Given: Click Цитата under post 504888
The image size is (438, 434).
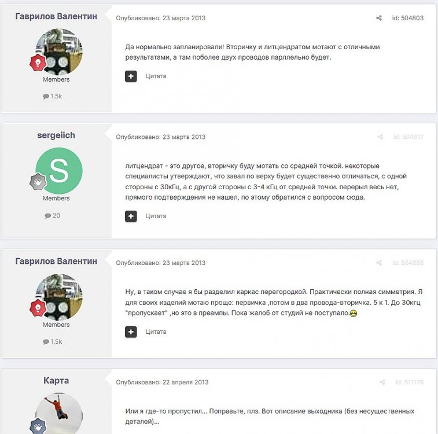Looking at the screenshot, I should tap(156, 332).
